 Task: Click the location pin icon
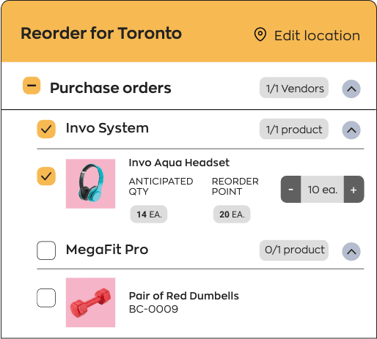[260, 34]
